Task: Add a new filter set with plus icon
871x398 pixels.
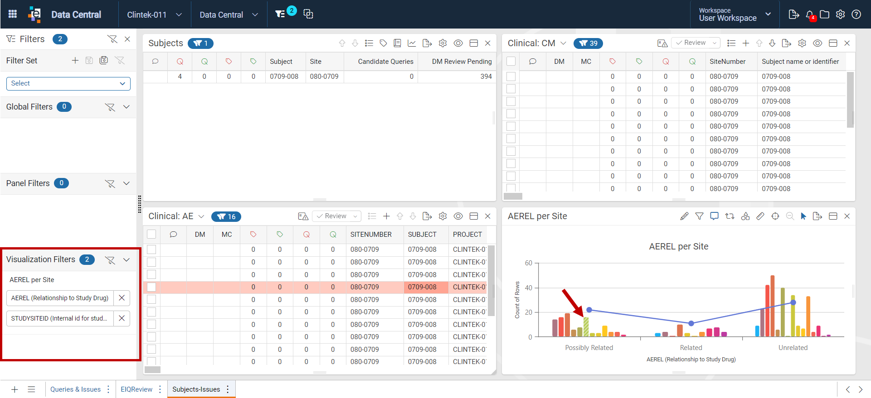Action: coord(75,60)
